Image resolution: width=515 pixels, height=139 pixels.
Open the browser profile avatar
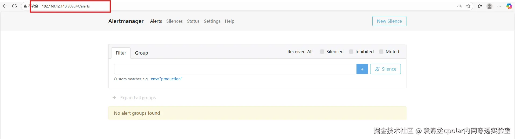point(489,6)
